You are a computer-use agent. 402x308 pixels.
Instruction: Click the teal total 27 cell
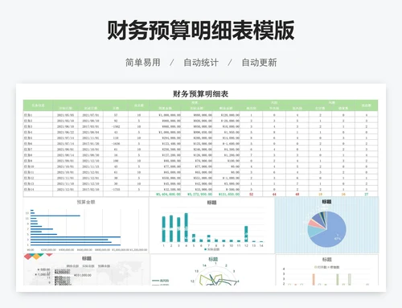point(367,194)
